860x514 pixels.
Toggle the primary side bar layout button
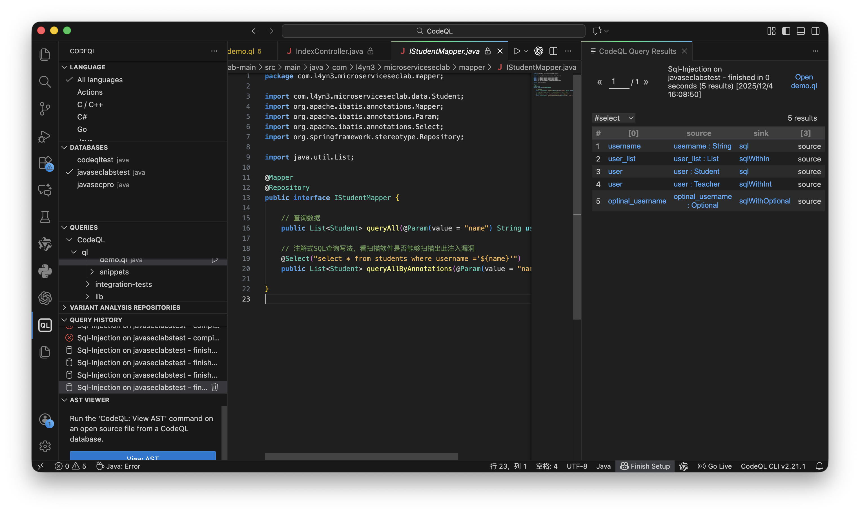click(786, 31)
